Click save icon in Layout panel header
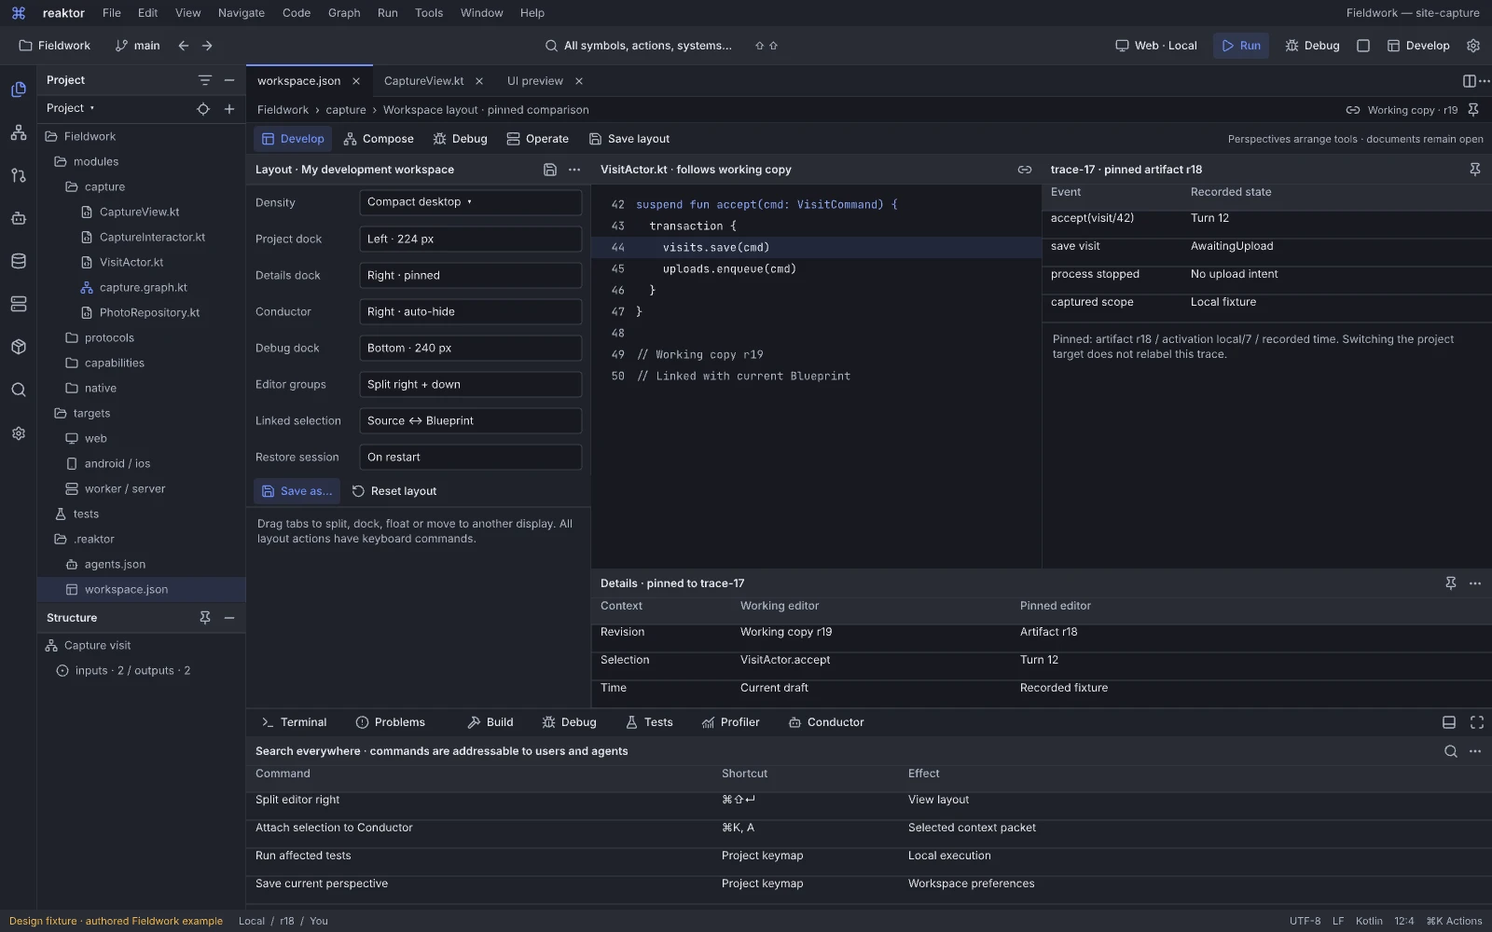Screen dimensions: 1492x932 [550, 170]
